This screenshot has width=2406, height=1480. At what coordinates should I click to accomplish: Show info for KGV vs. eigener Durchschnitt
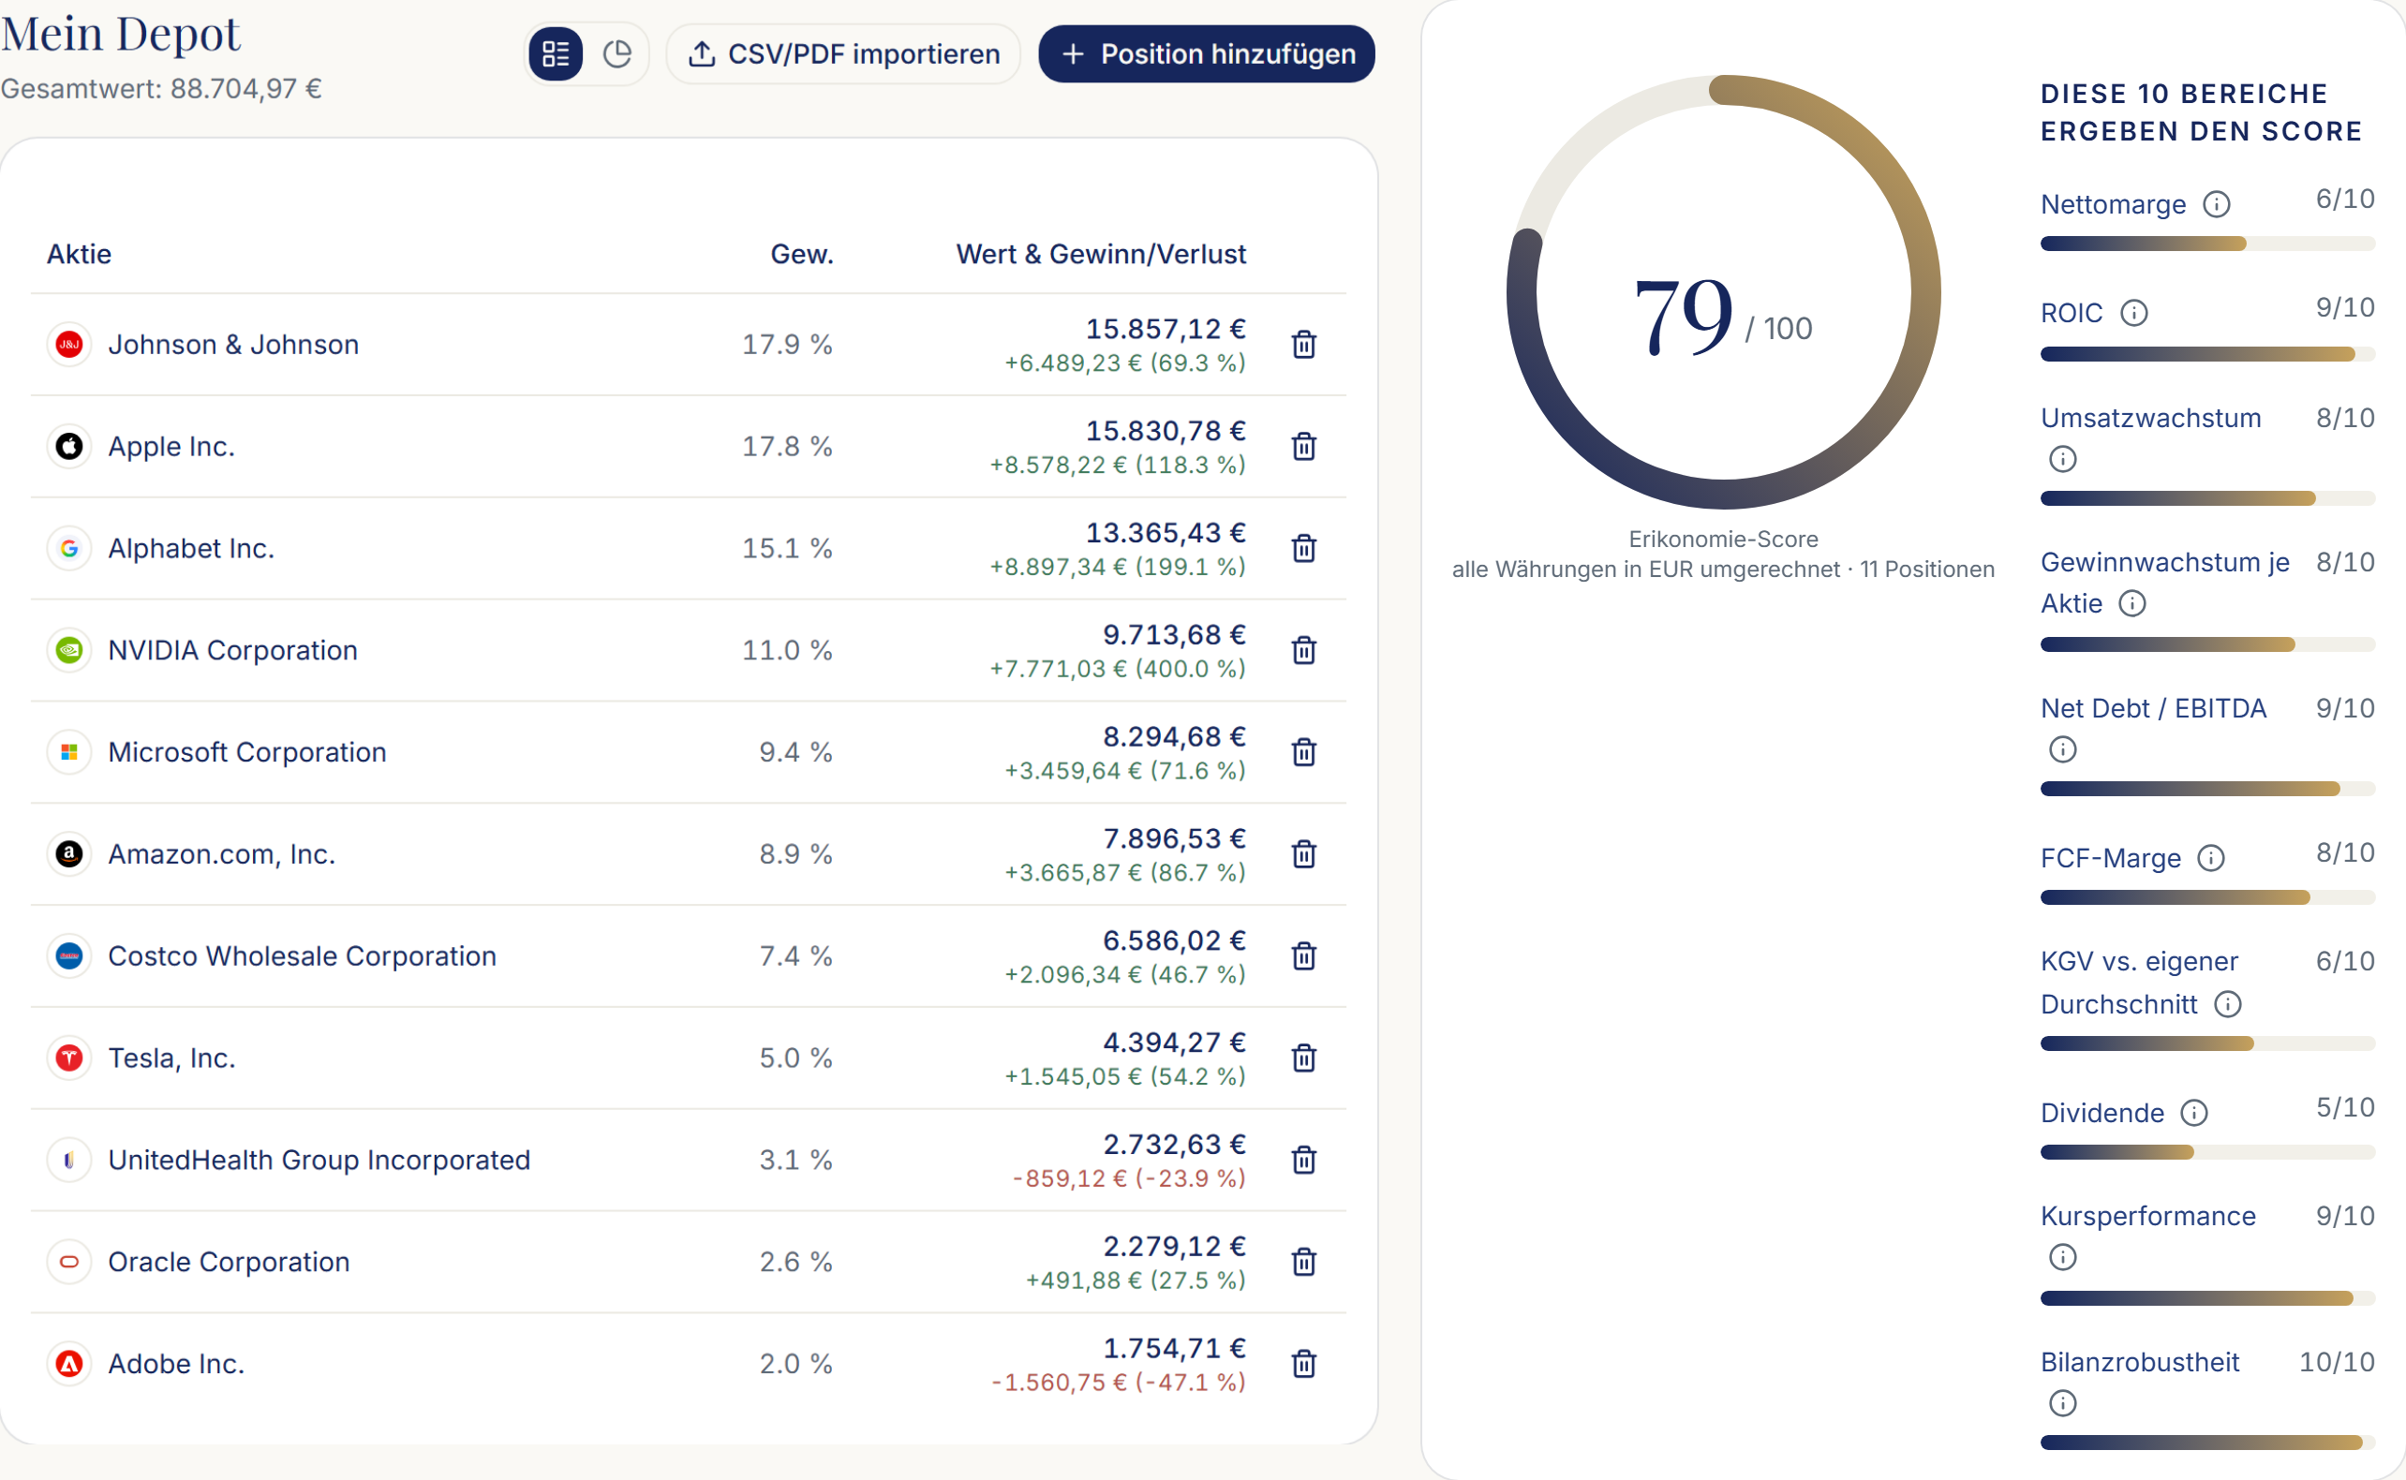click(x=2228, y=1004)
